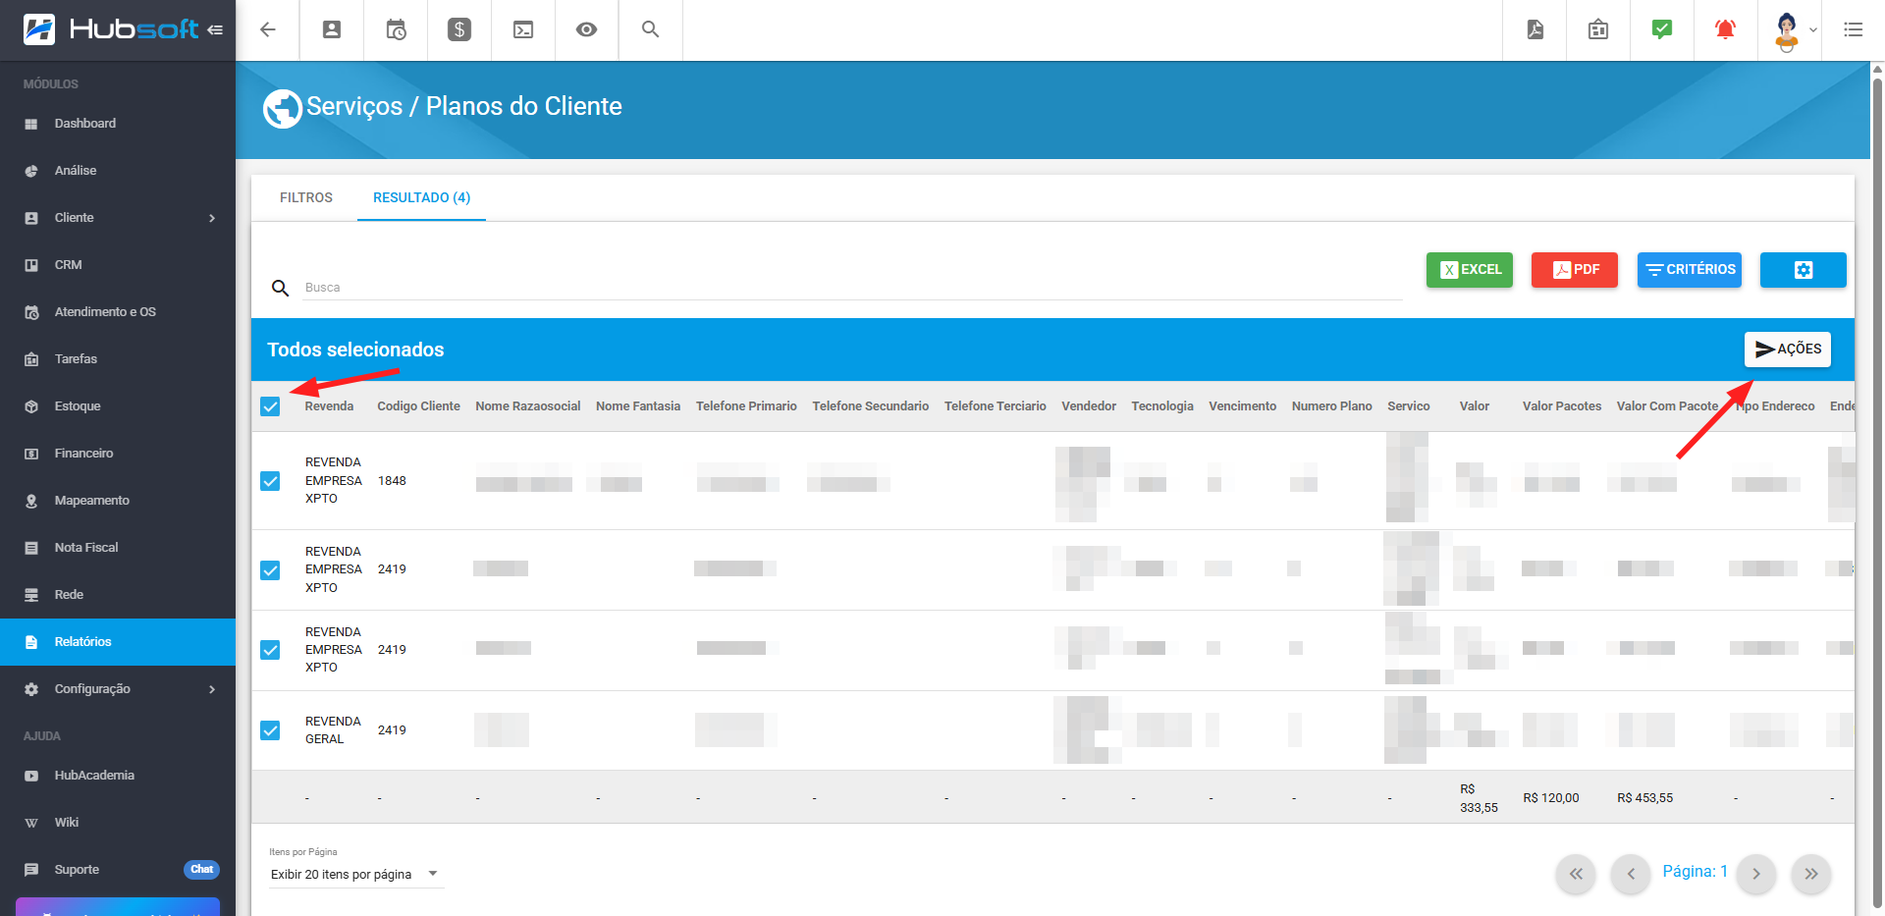Open the dollar sign financial shortcut
Image resolution: width=1885 pixels, height=916 pixels.
(x=458, y=29)
